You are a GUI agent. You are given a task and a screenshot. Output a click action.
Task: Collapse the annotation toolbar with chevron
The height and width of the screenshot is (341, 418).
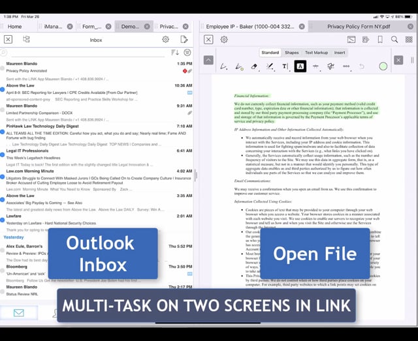point(208,60)
